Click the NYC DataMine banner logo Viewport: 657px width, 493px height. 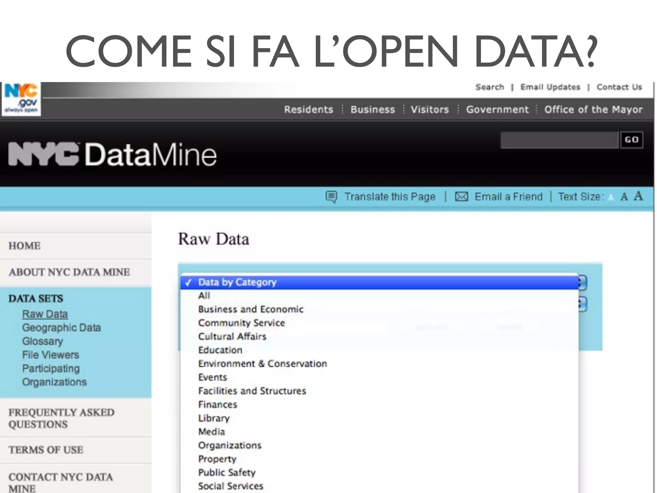tap(112, 155)
